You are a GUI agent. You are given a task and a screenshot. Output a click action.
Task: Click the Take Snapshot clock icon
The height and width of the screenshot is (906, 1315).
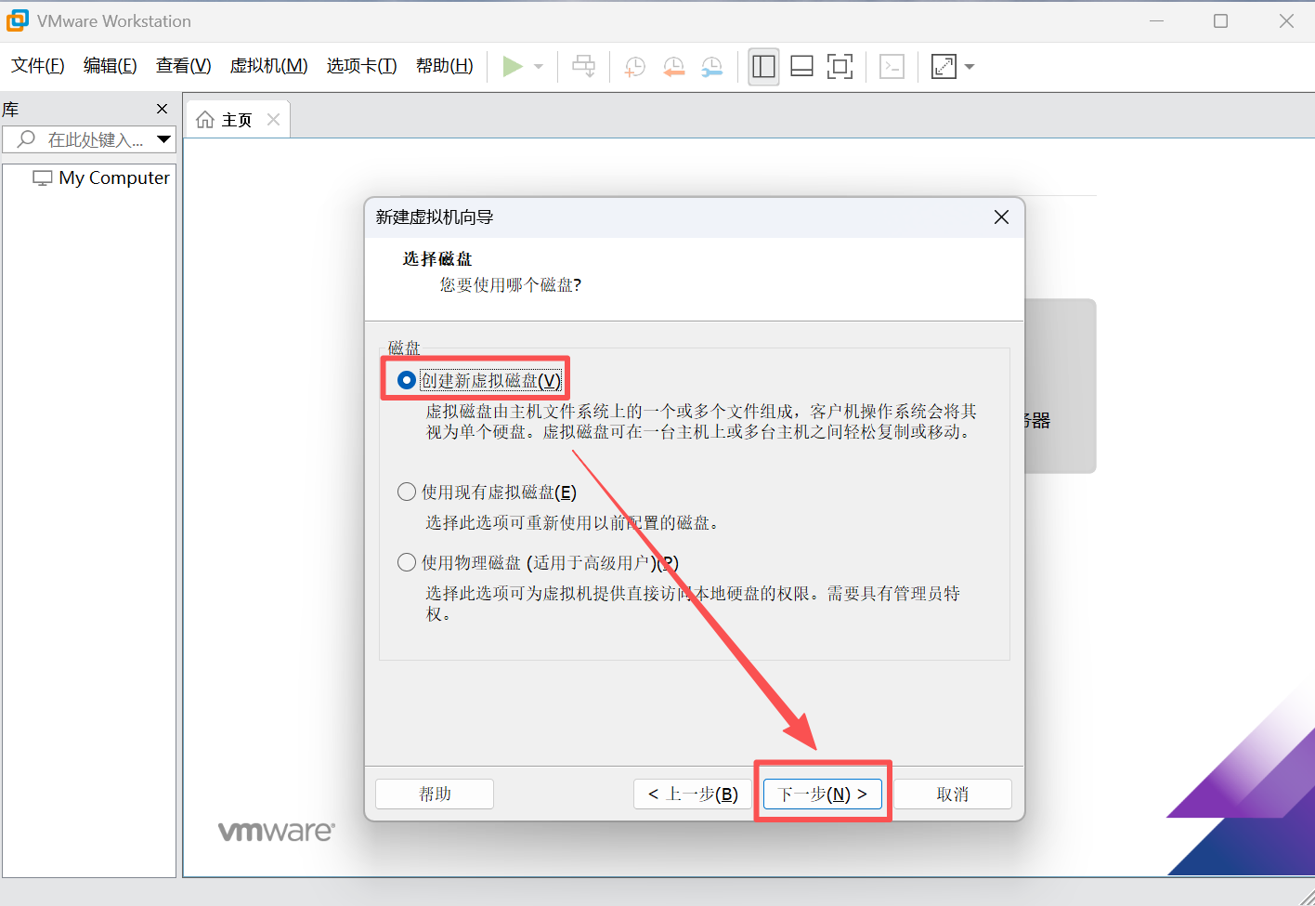[635, 67]
